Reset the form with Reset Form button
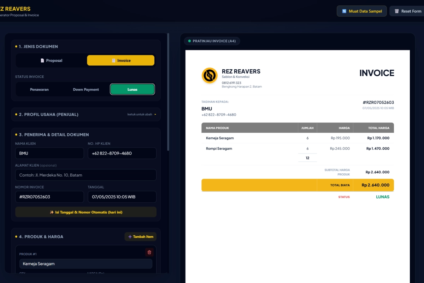 407,11
